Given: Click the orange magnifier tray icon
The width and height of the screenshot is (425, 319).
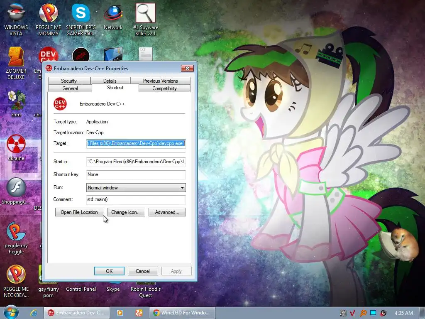Looking at the screenshot, I should 363,313.
